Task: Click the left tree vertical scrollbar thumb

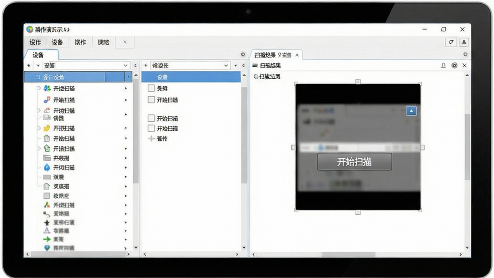Action: click(x=136, y=131)
